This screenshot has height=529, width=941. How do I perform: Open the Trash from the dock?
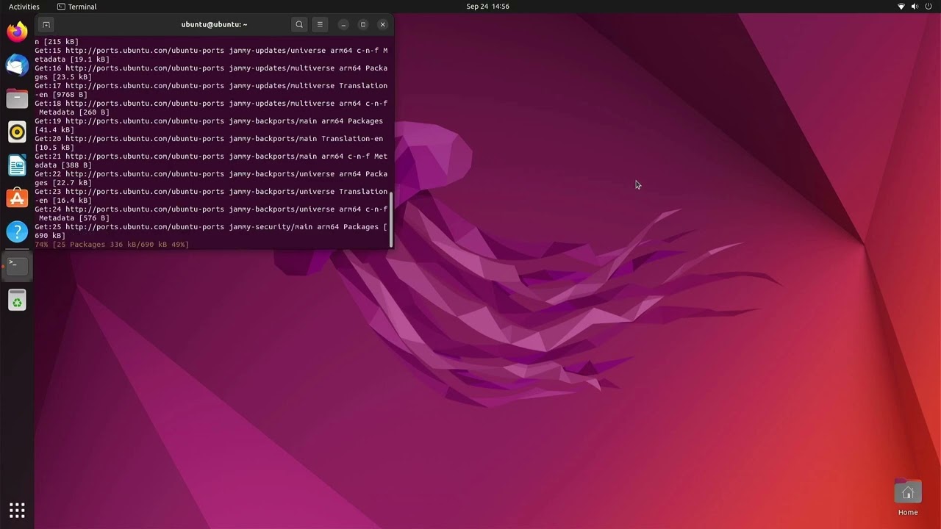17,301
